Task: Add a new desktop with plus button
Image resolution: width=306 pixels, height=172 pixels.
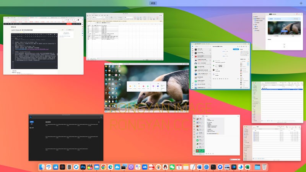Action: click(301, 3)
